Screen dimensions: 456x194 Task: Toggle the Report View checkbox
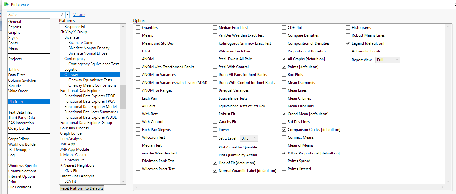tap(348, 60)
